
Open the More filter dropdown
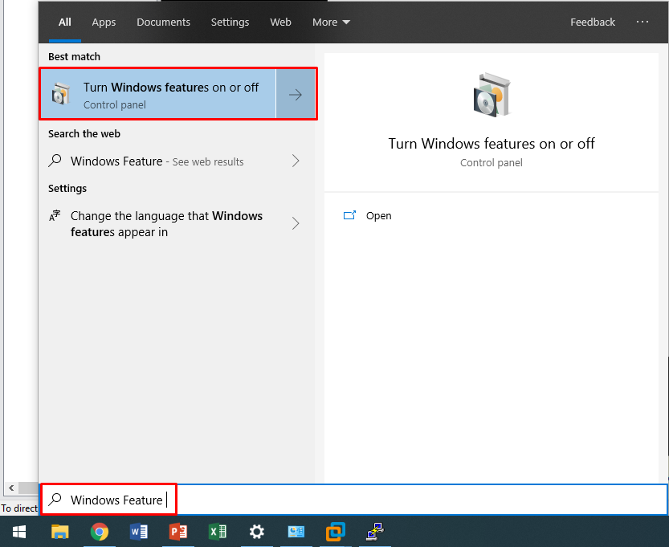331,22
